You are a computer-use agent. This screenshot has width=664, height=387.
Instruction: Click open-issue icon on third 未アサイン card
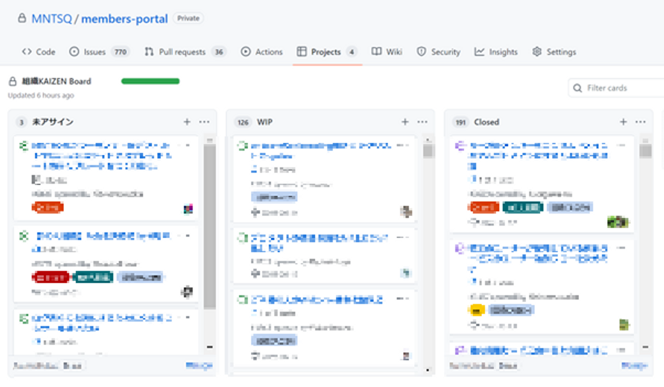[24, 318]
